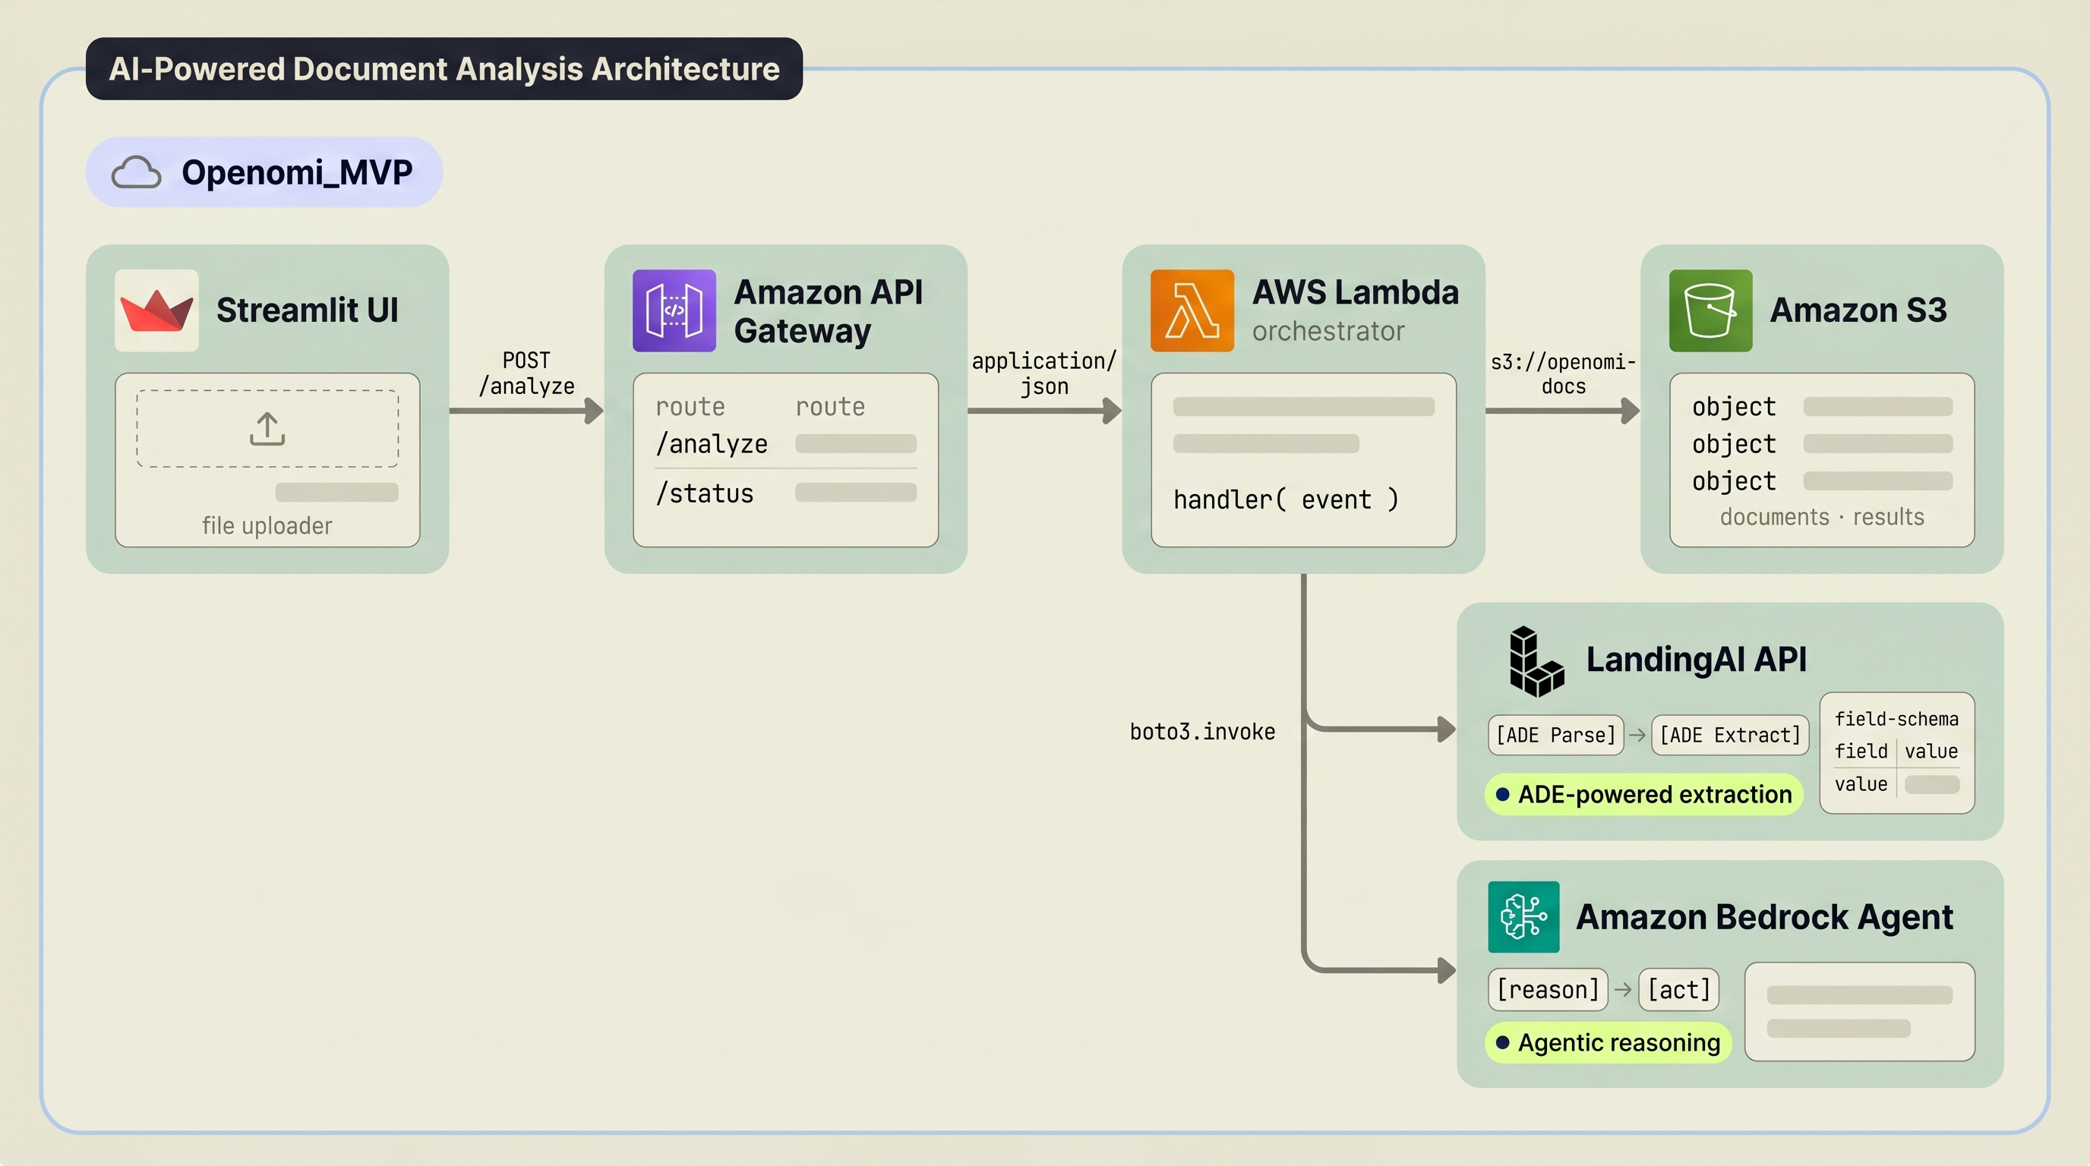
Task: Click the Amazon API Gateway purple icon
Action: (x=674, y=310)
